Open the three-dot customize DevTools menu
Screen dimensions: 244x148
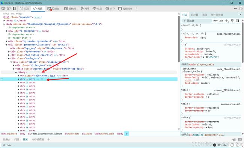pos(235,9)
